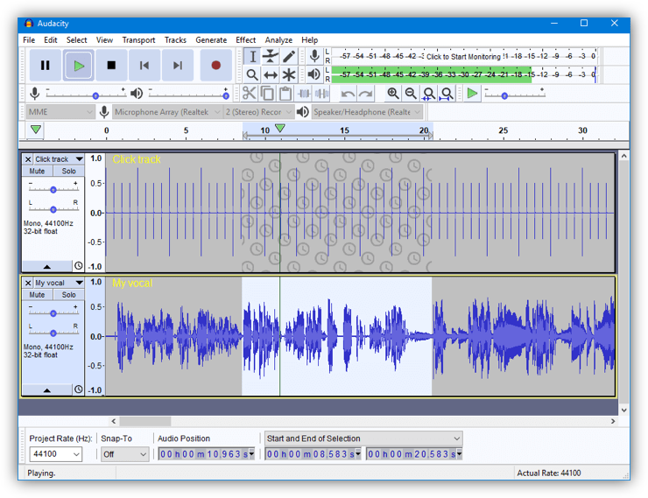Zoom out with the minus magnifier
The height and width of the screenshot is (498, 648).
[x=411, y=94]
